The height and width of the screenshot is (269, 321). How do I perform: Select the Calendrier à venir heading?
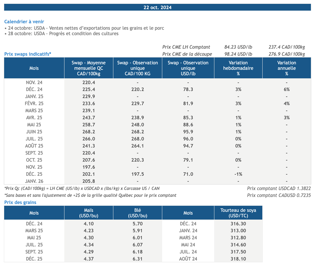(24, 22)
